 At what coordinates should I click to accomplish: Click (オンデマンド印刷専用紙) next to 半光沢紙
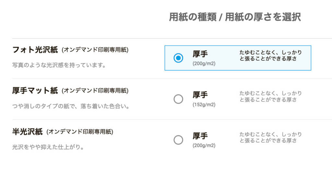click(x=80, y=132)
